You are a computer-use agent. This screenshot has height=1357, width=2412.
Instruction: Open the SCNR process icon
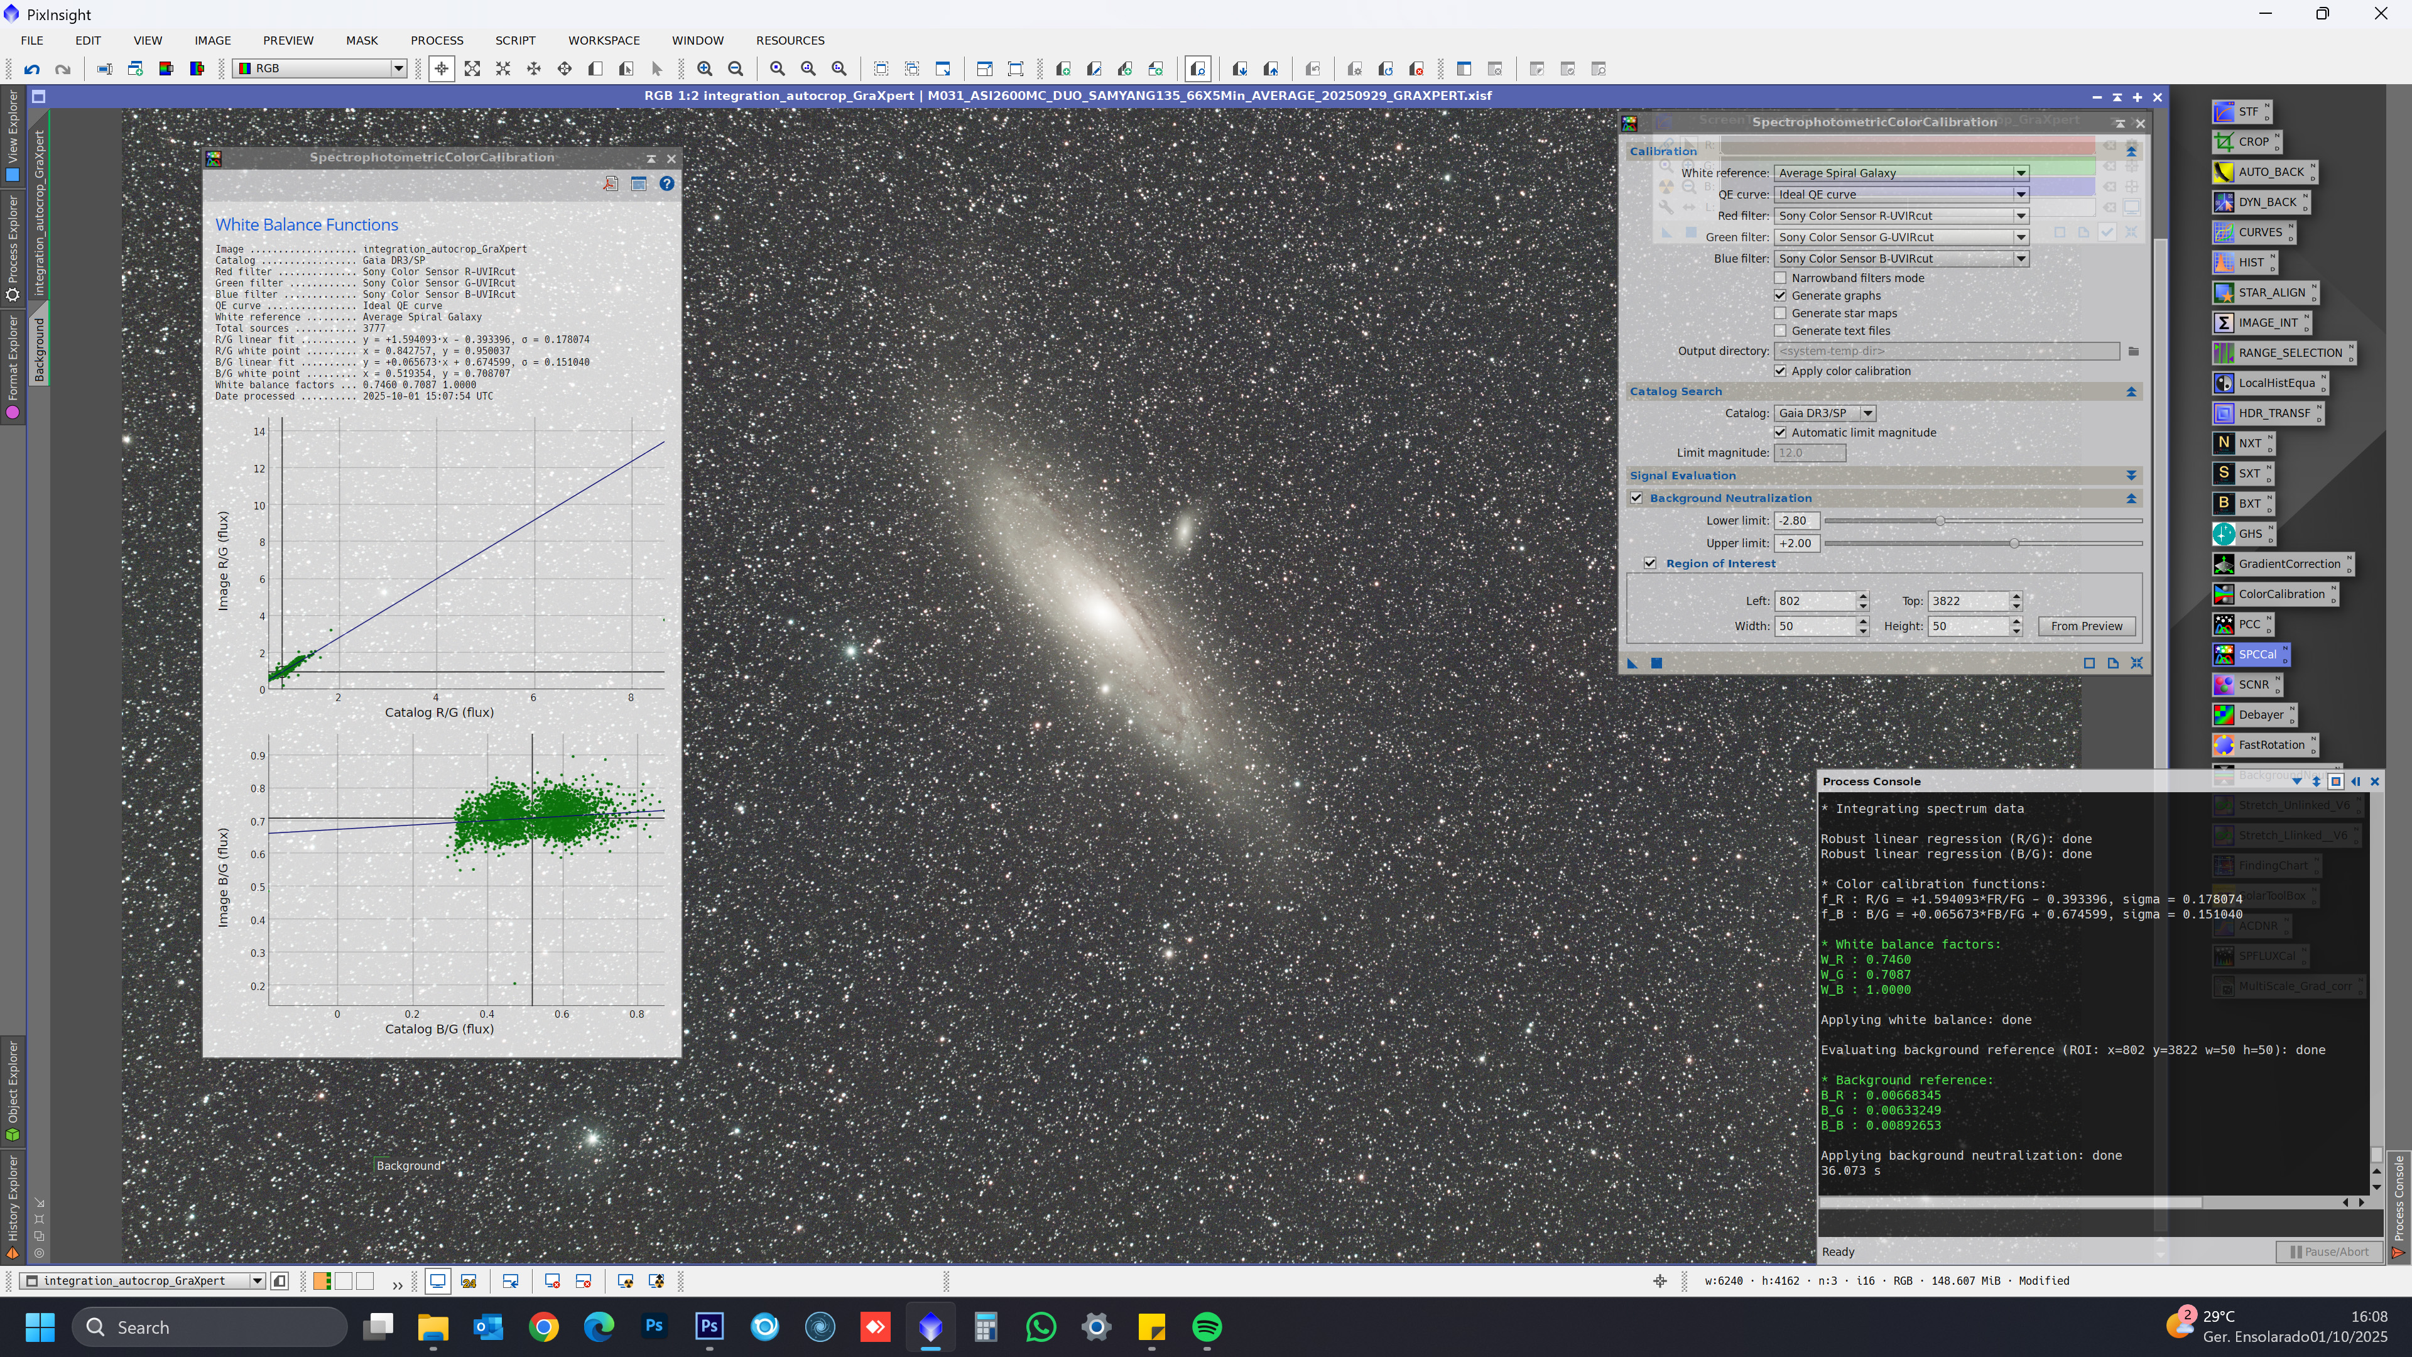coord(2253,685)
